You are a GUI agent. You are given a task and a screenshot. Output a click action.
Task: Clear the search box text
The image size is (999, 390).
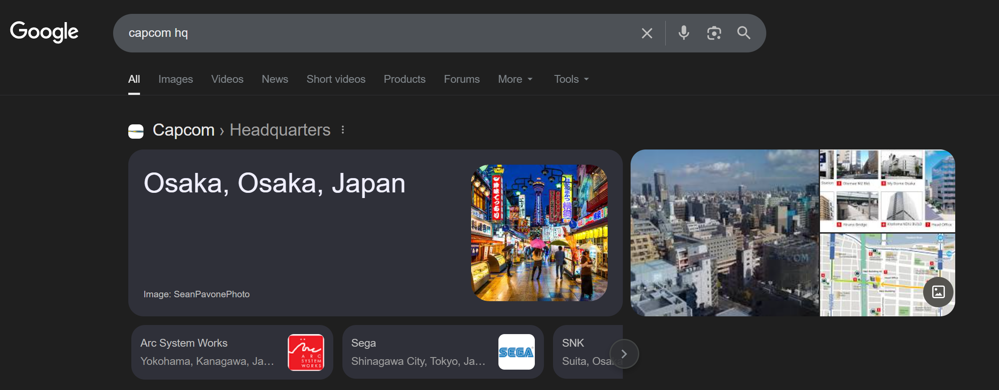[x=647, y=33]
